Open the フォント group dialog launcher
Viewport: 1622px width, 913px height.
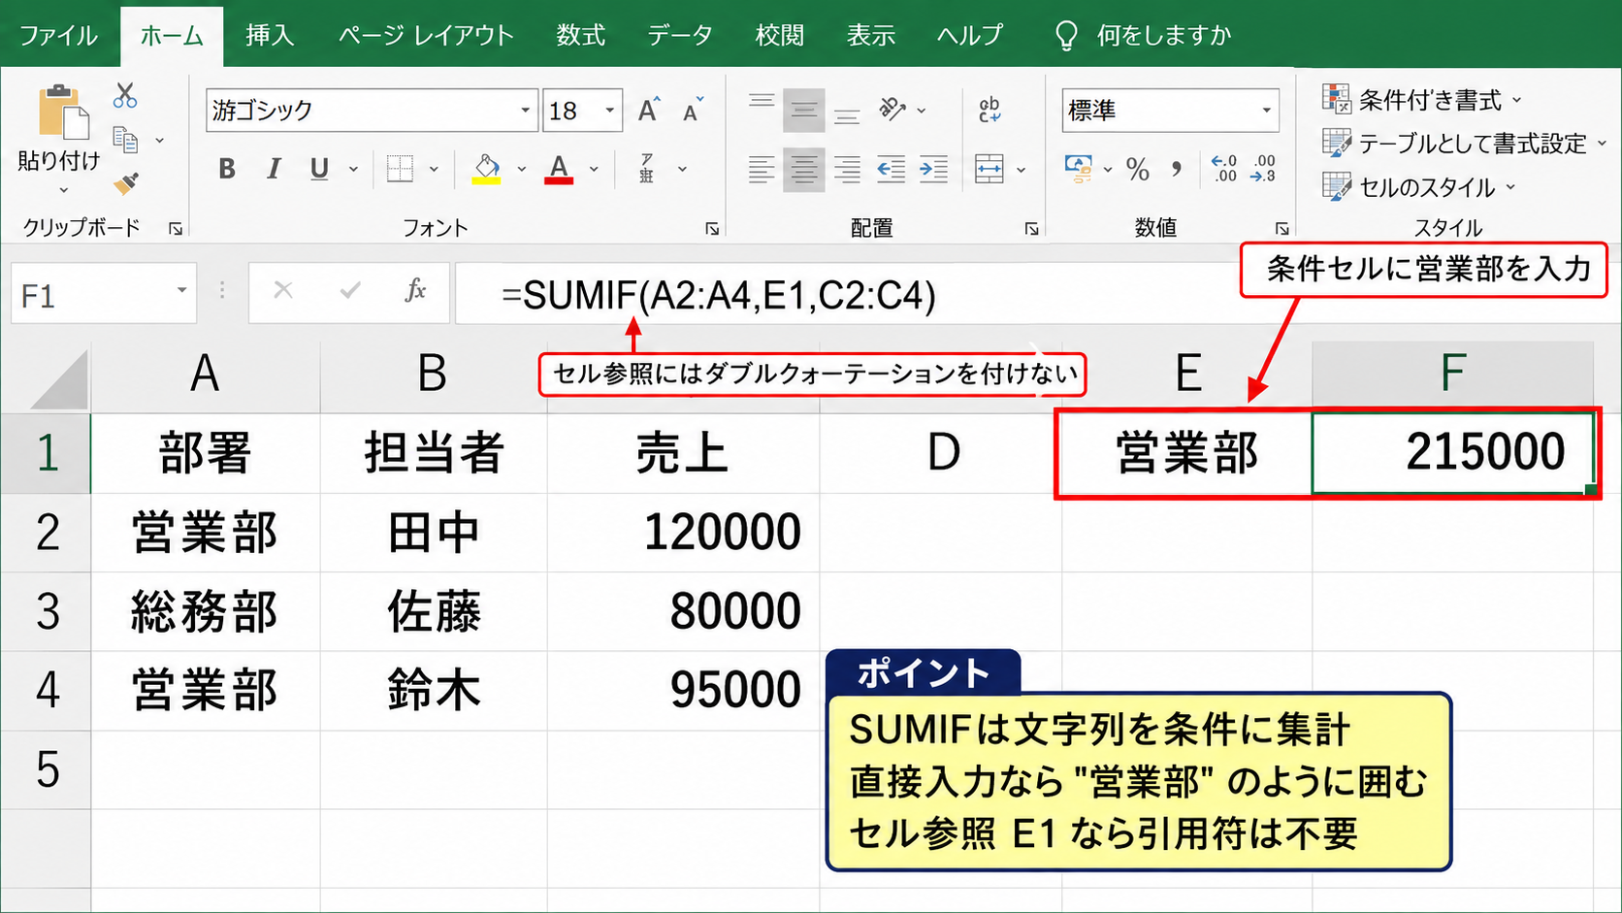[712, 229]
